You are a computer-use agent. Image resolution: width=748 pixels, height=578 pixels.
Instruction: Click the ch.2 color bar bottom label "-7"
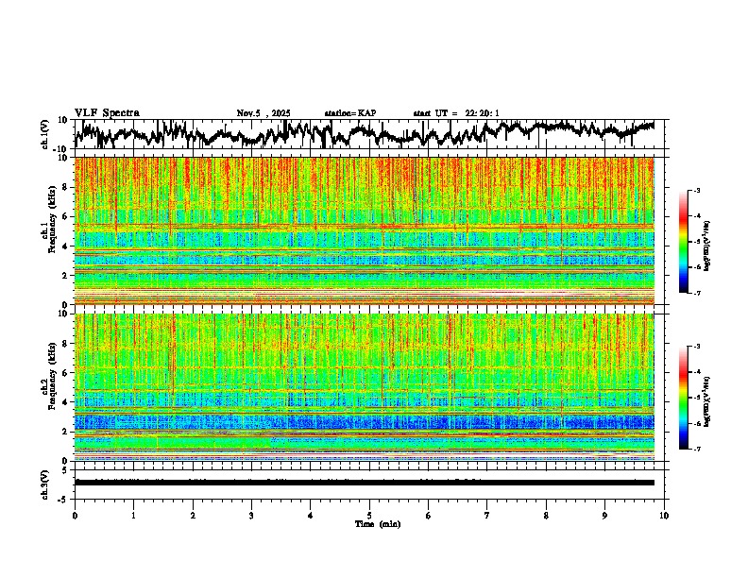pyautogui.click(x=696, y=449)
